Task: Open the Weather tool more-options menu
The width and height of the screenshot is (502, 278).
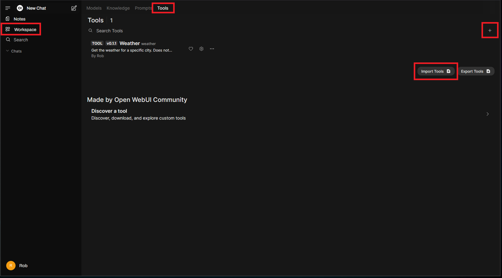Action: (x=212, y=49)
